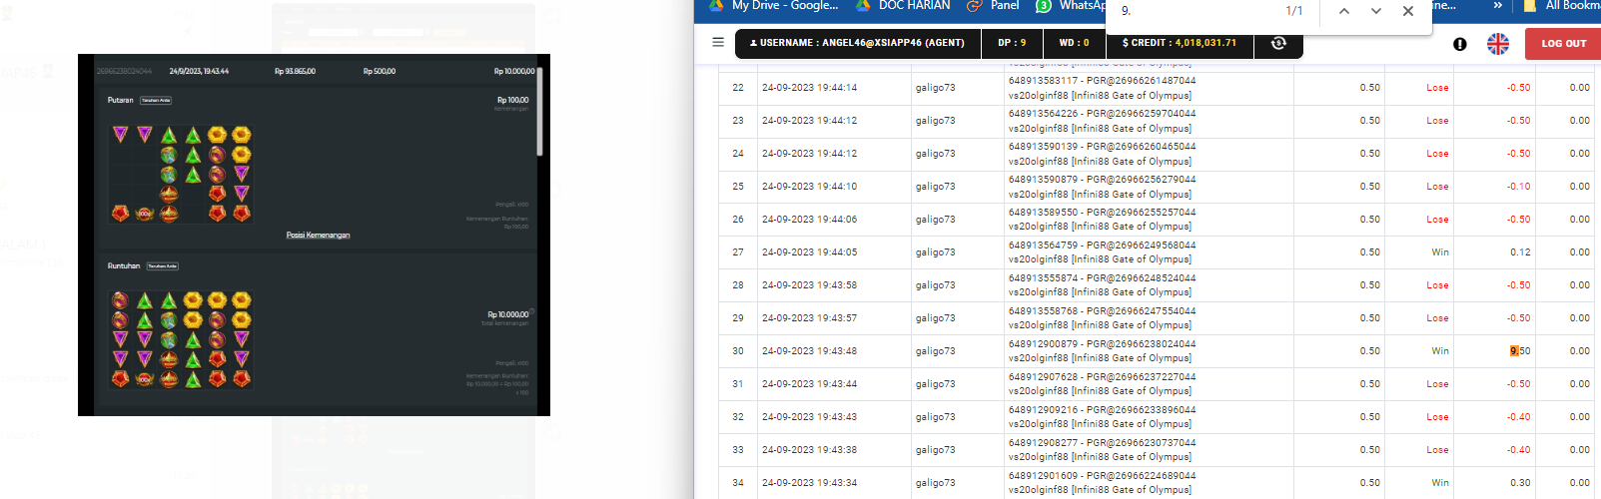Click the Posisi Kemenangan link
This screenshot has height=499, width=1601.
coord(318,236)
